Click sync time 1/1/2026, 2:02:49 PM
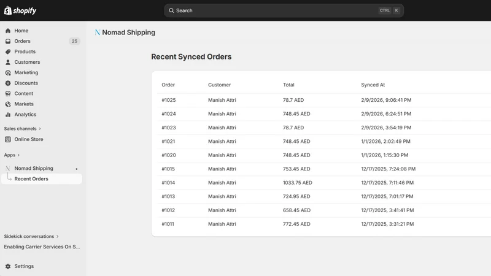Screen dimensions: 491x276 [385, 142]
